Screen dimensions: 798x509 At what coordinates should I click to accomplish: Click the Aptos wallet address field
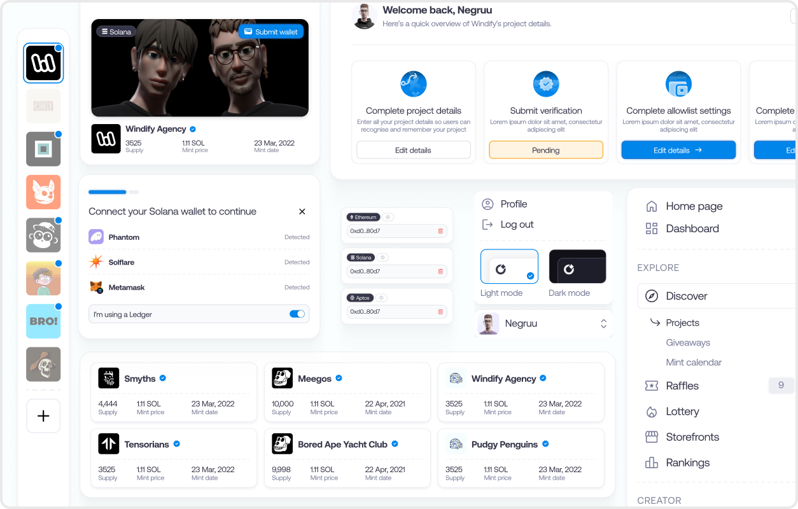pos(397,312)
